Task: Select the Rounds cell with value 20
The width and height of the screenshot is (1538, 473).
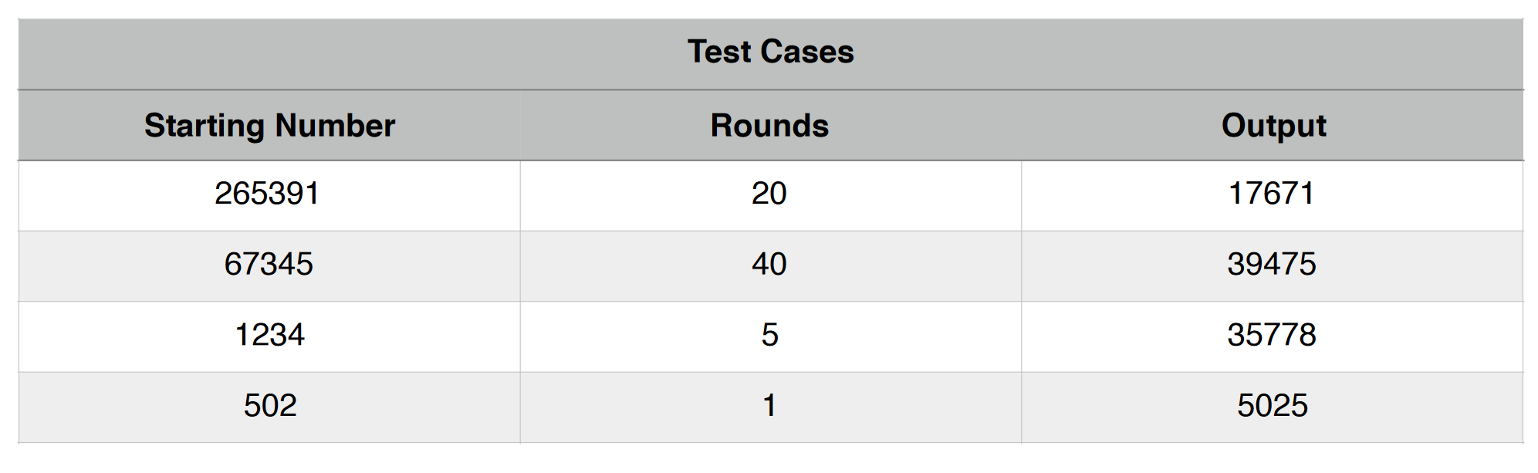Action: pyautogui.click(x=770, y=196)
